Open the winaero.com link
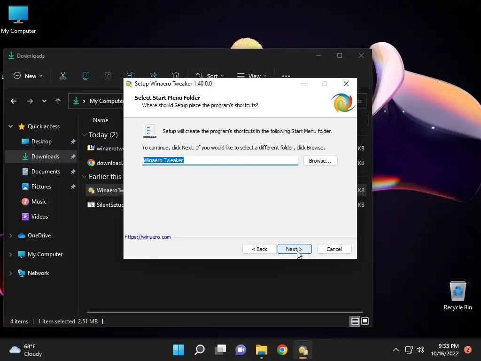 tap(147, 237)
